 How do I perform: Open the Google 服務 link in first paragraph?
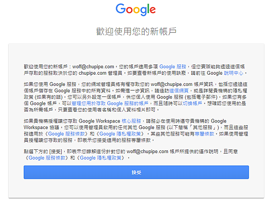(x=173, y=67)
